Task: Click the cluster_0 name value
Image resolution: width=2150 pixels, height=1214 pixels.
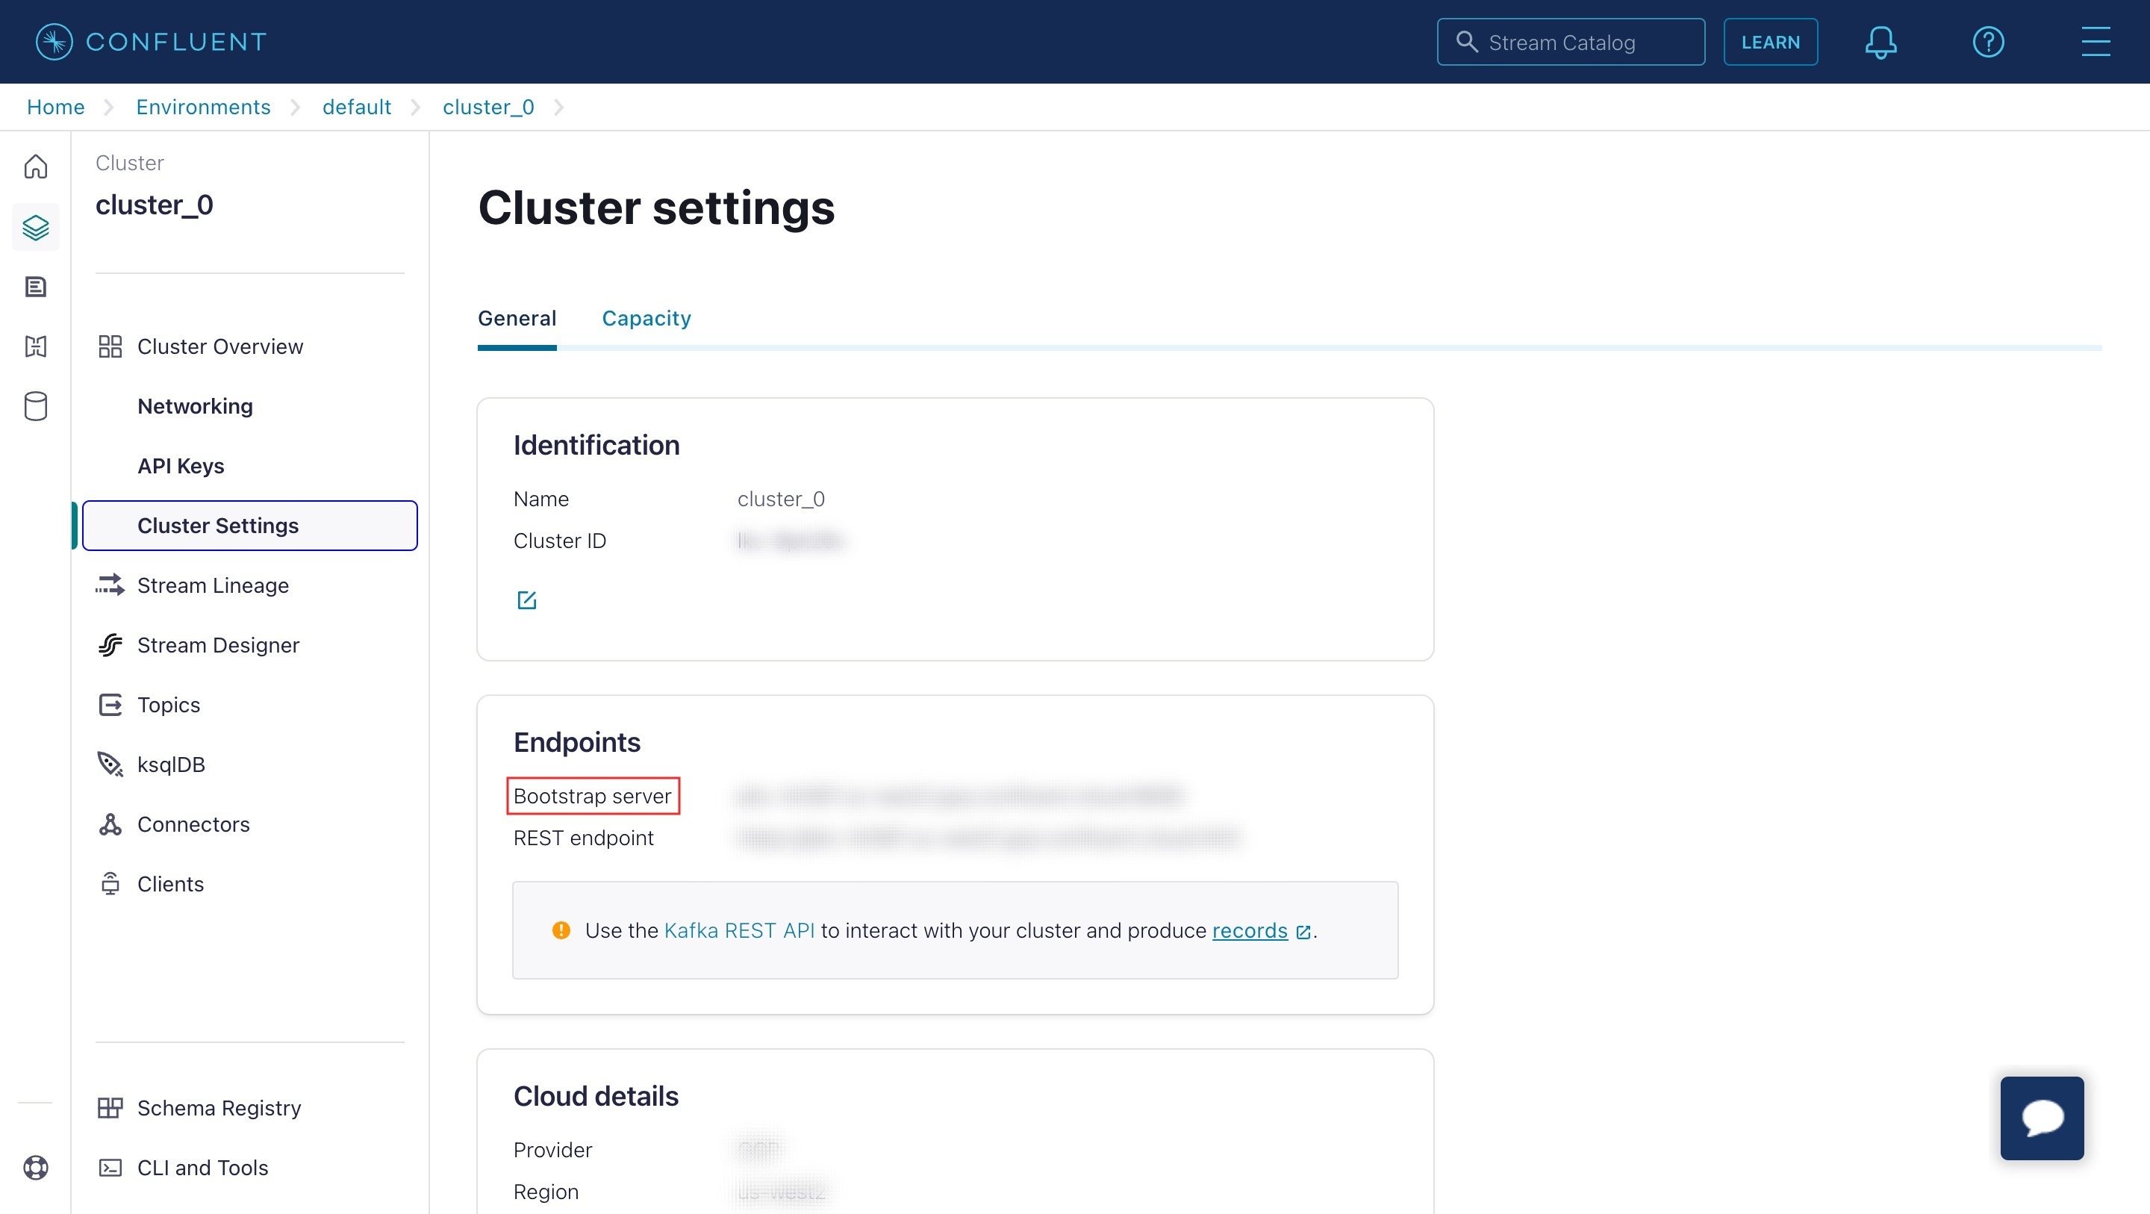Action: 781,499
